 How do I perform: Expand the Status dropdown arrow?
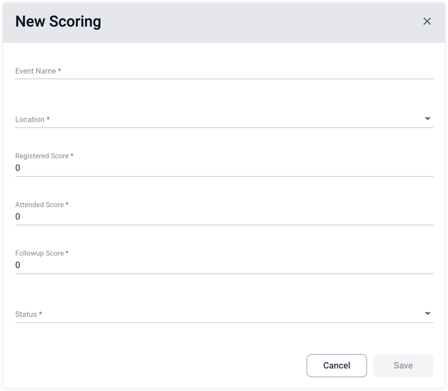[x=427, y=314]
